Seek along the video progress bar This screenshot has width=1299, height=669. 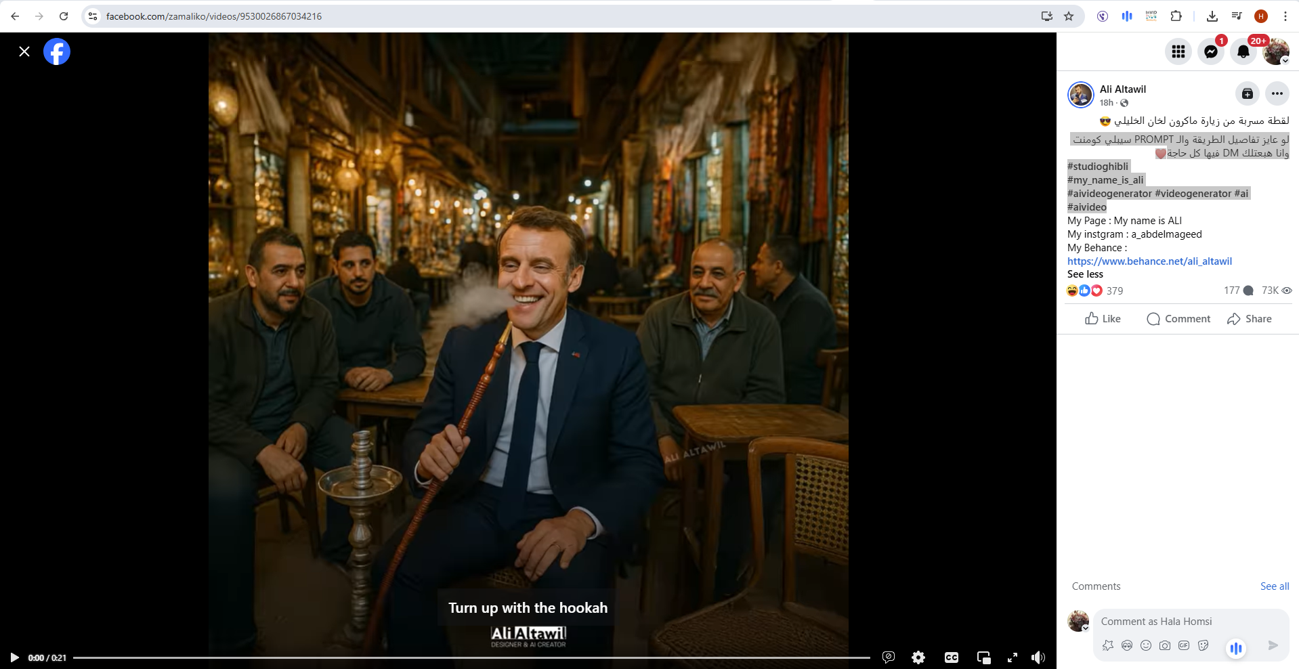pyautogui.click(x=471, y=657)
